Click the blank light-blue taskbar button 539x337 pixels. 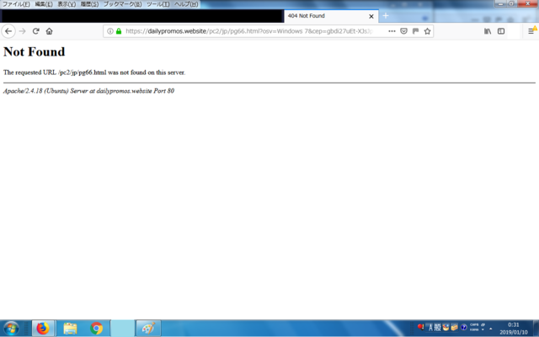pyautogui.click(x=122, y=329)
